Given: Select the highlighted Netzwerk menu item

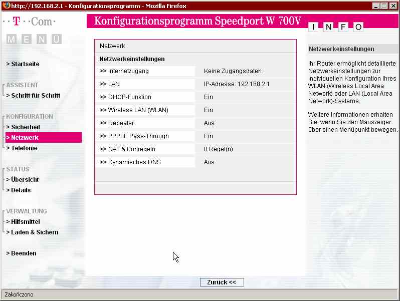Looking at the screenshot, I should pos(44,138).
